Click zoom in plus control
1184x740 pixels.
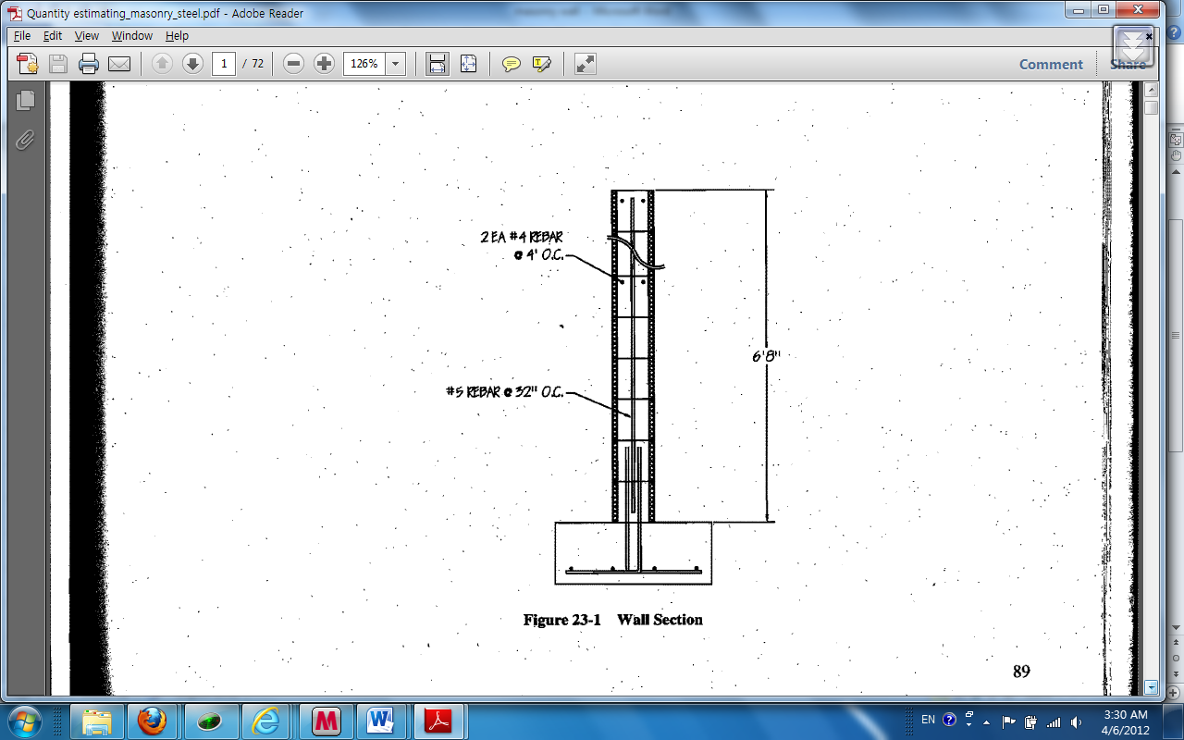(324, 64)
